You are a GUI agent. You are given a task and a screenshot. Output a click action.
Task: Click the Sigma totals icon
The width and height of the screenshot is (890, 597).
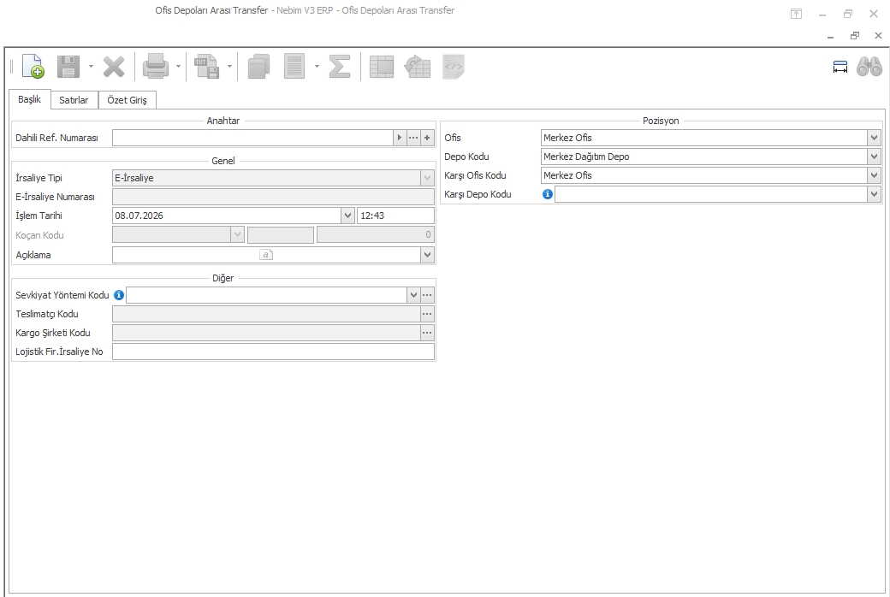340,67
